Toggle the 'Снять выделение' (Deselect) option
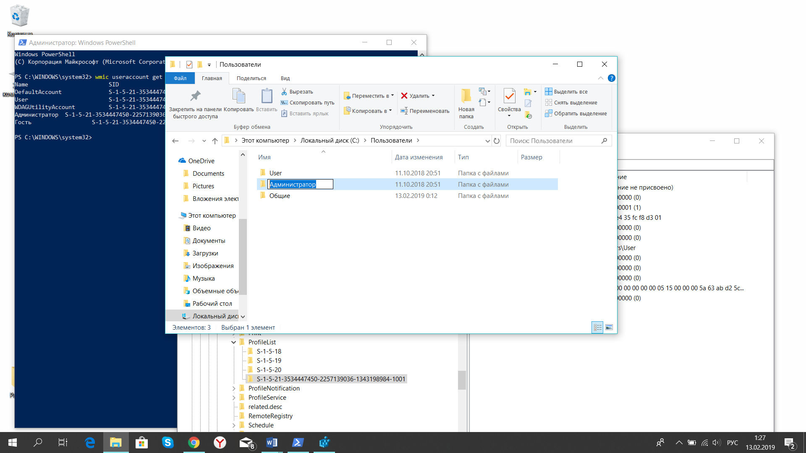806x453 pixels. pos(574,102)
